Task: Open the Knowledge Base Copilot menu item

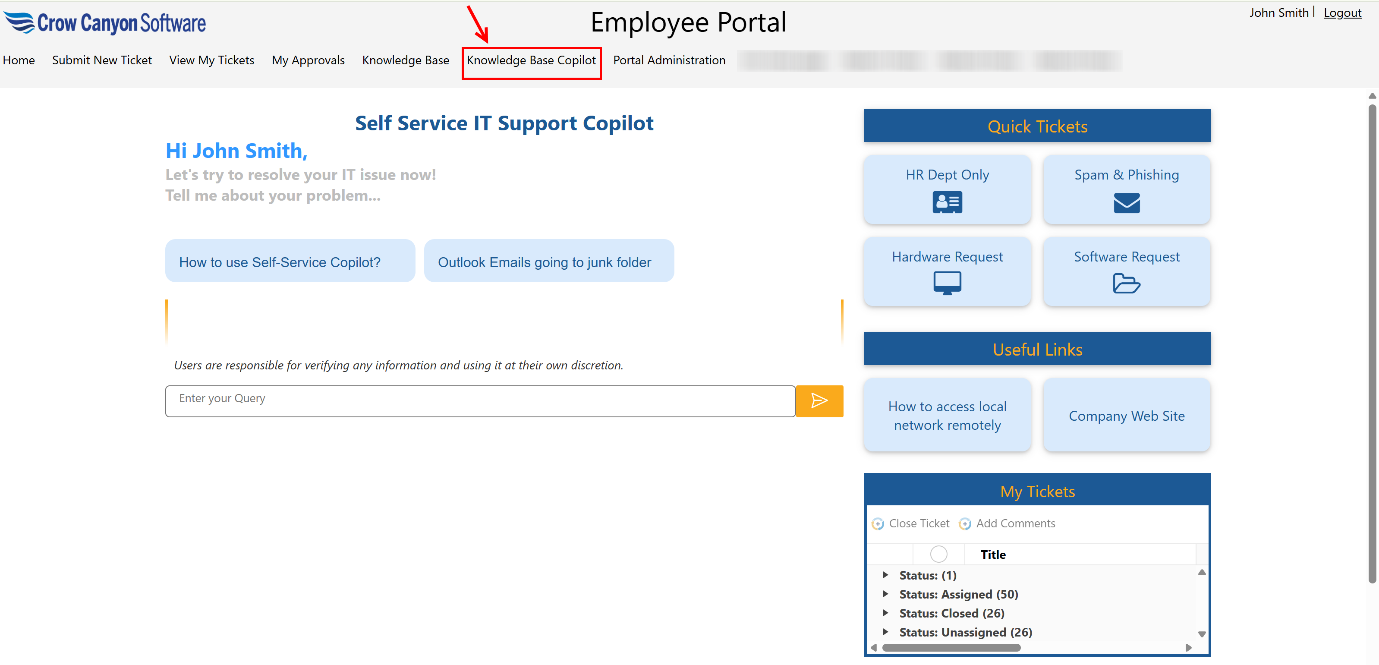Action: (x=531, y=60)
